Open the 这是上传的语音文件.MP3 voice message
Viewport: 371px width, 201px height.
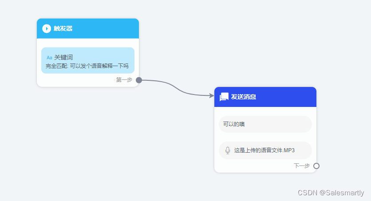[265, 150]
